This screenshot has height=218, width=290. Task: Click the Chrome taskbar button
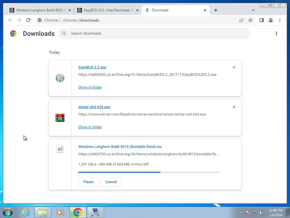click(x=78, y=212)
